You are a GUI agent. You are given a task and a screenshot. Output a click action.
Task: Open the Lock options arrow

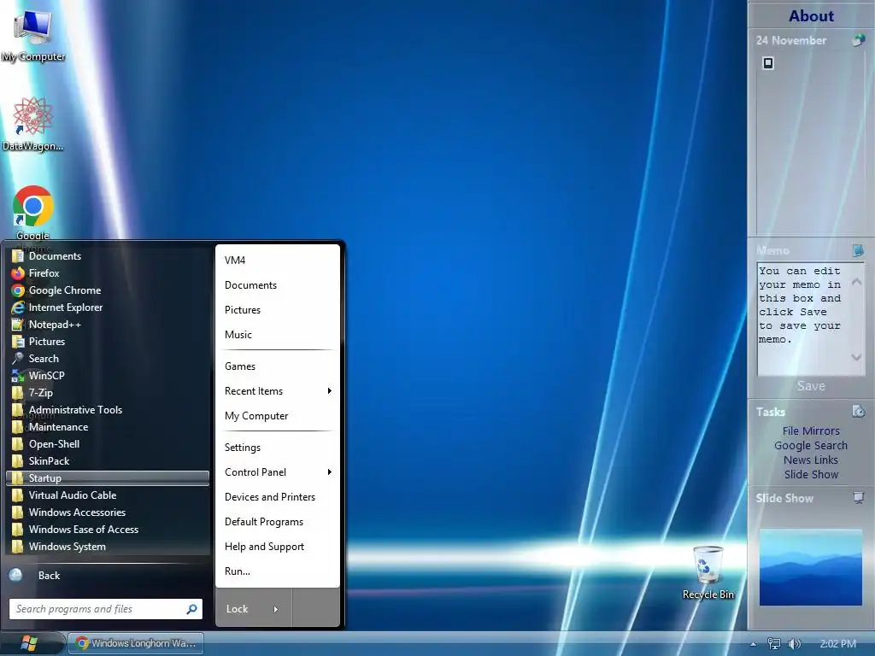276,609
